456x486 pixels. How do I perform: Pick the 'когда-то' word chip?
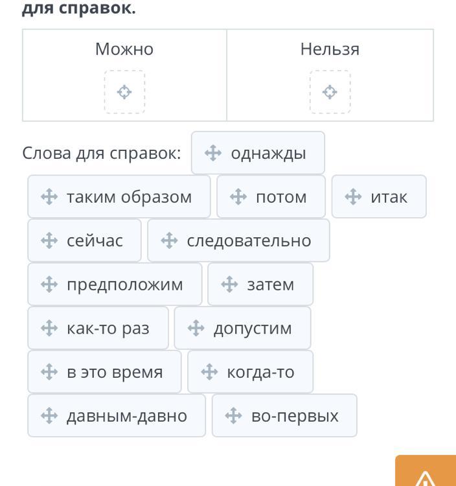[250, 372]
